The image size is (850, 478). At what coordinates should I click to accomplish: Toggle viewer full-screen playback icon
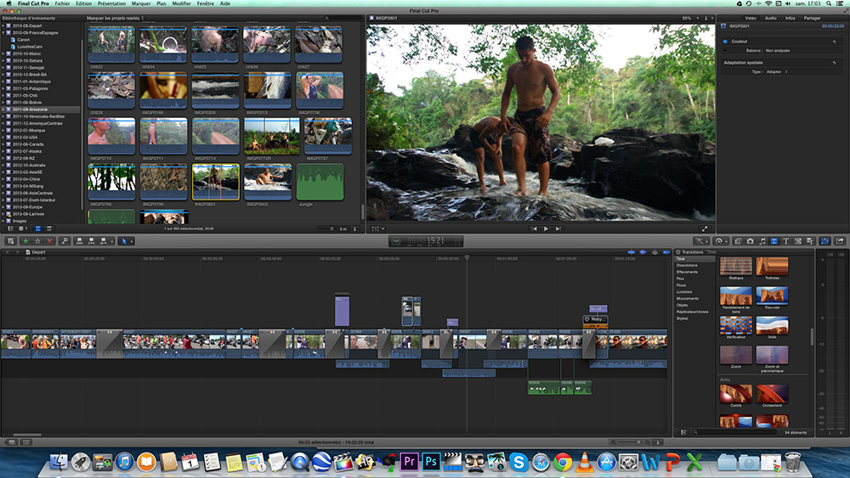click(705, 228)
